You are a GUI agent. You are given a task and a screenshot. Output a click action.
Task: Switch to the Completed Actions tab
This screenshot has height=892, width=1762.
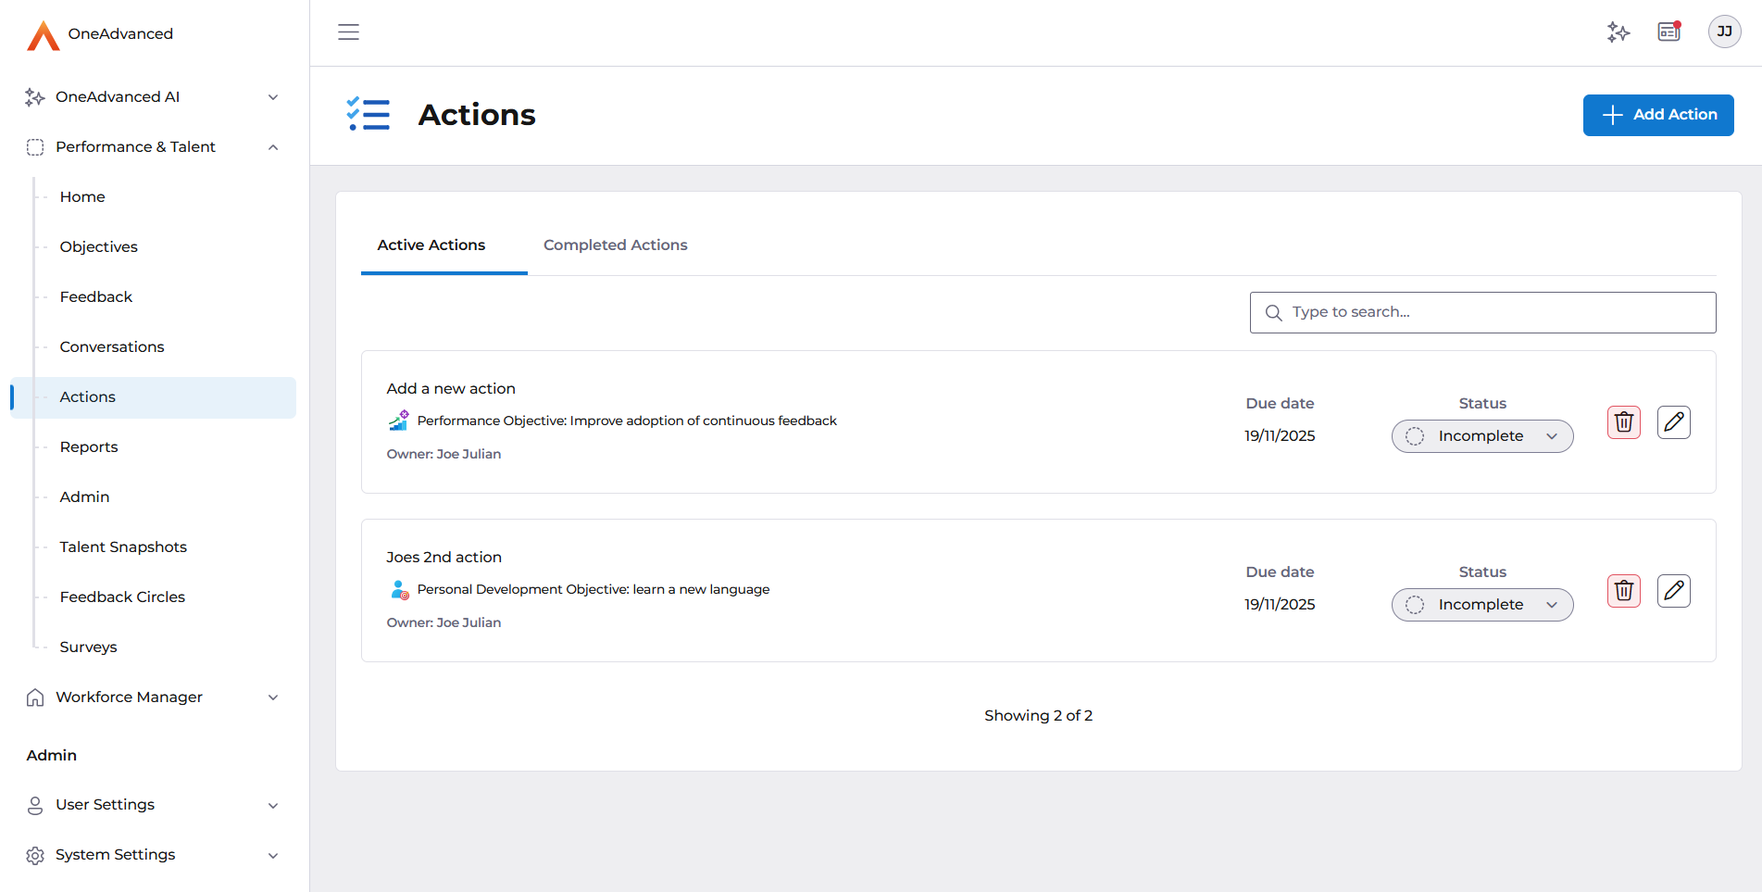[615, 245]
